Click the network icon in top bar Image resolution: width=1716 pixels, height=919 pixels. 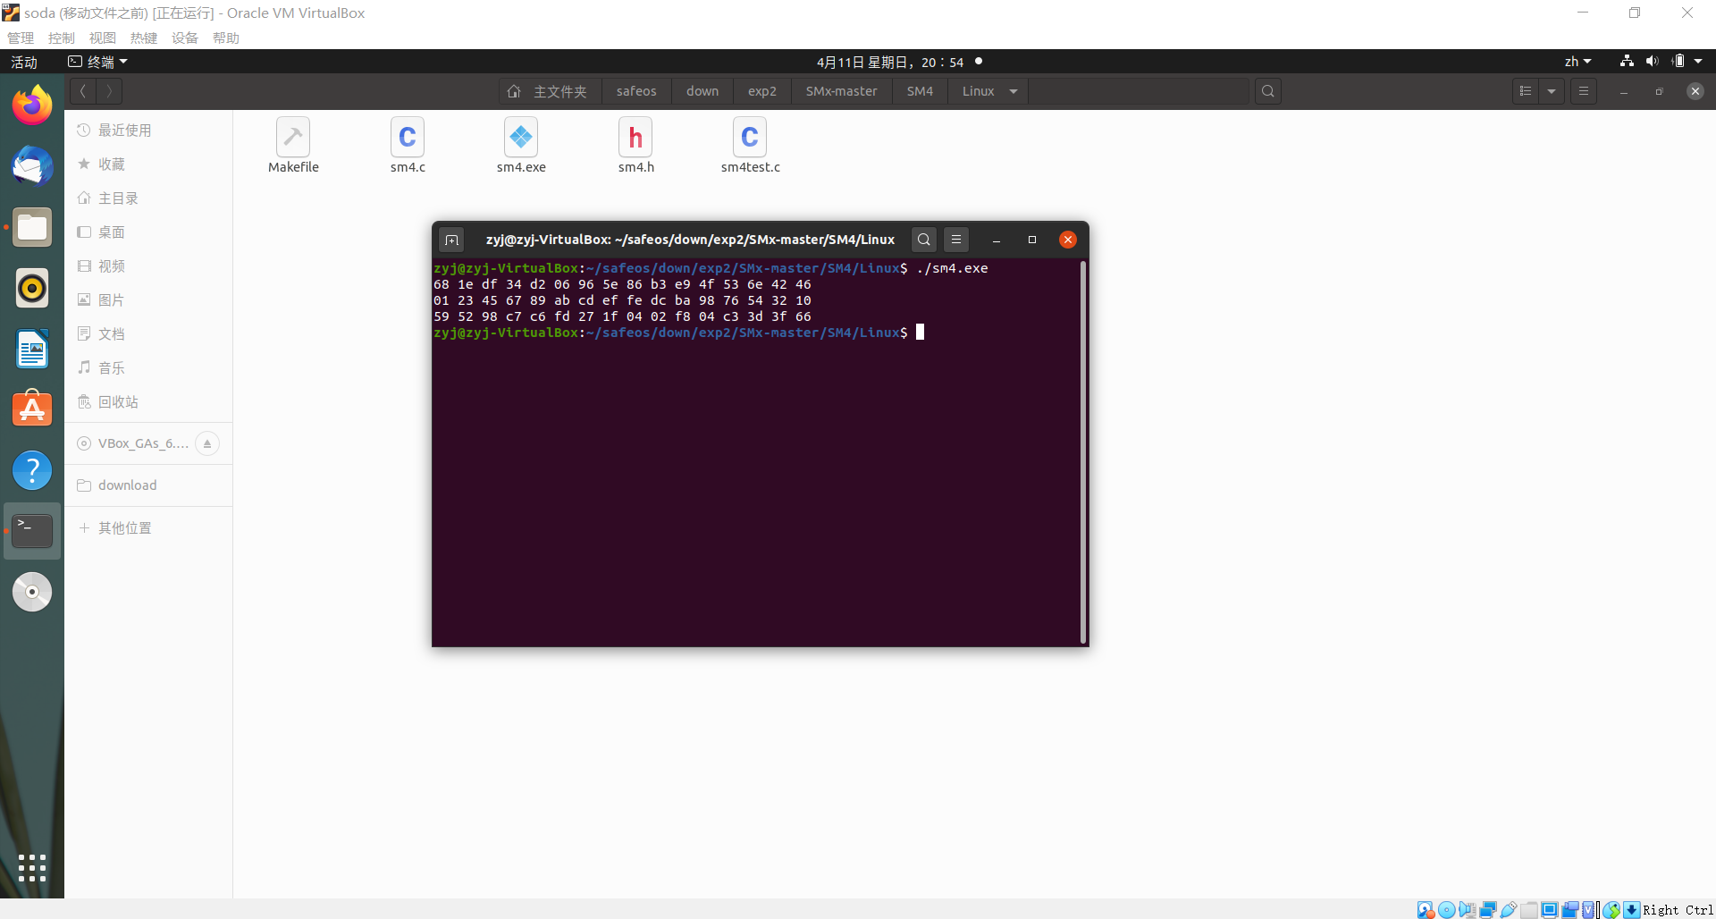1627,62
